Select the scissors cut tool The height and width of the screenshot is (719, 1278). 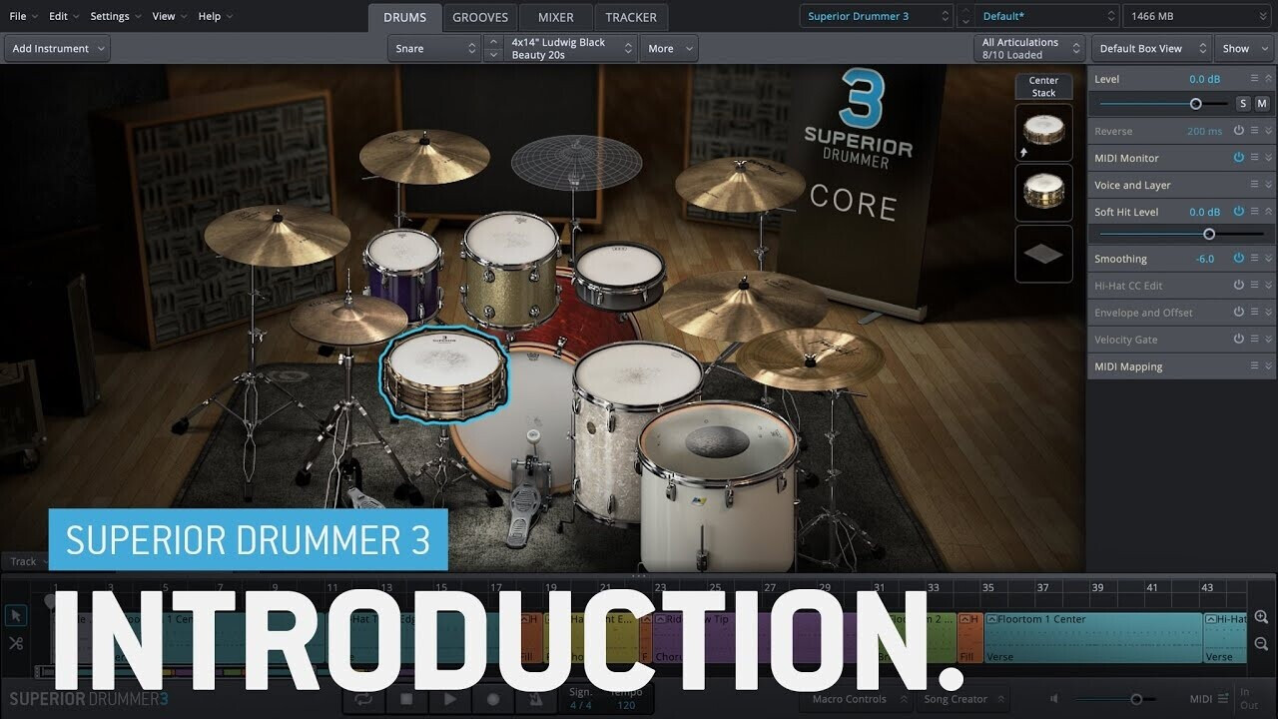tap(16, 643)
